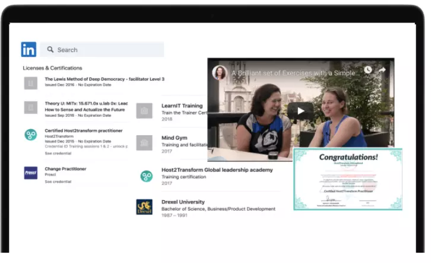Open the Congratulations certificate image

pyautogui.click(x=348, y=179)
